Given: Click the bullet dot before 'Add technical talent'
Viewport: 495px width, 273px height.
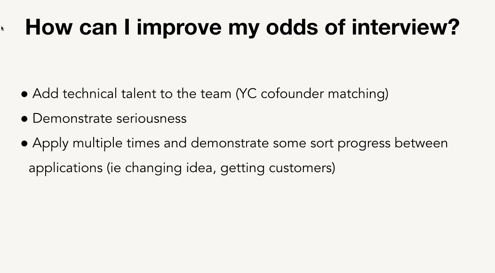Looking at the screenshot, I should 24,94.
